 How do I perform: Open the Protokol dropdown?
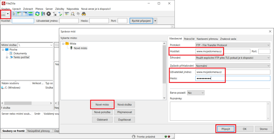[x=233, y=45]
